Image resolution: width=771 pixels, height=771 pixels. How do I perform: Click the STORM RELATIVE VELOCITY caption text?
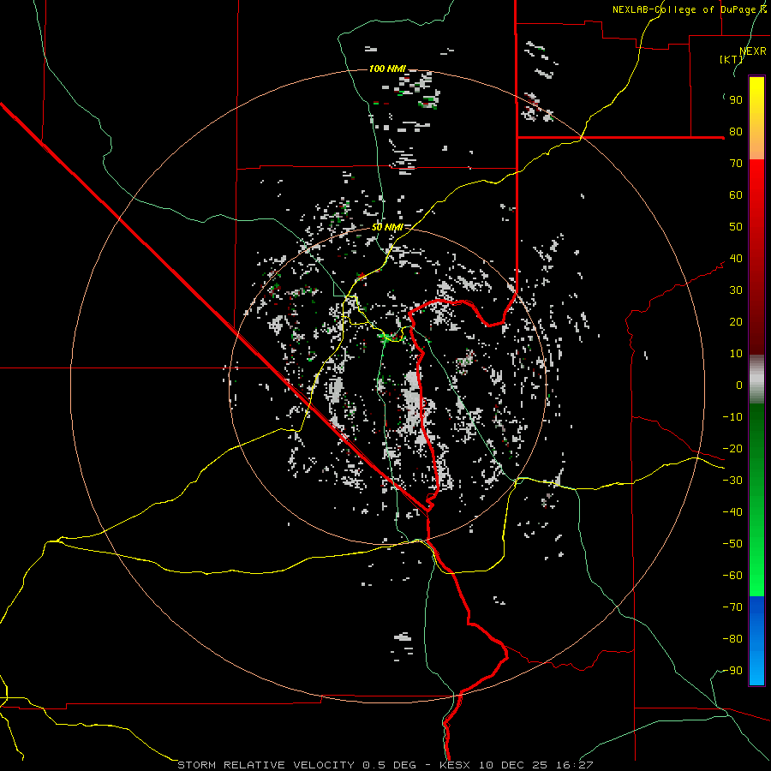click(x=266, y=765)
